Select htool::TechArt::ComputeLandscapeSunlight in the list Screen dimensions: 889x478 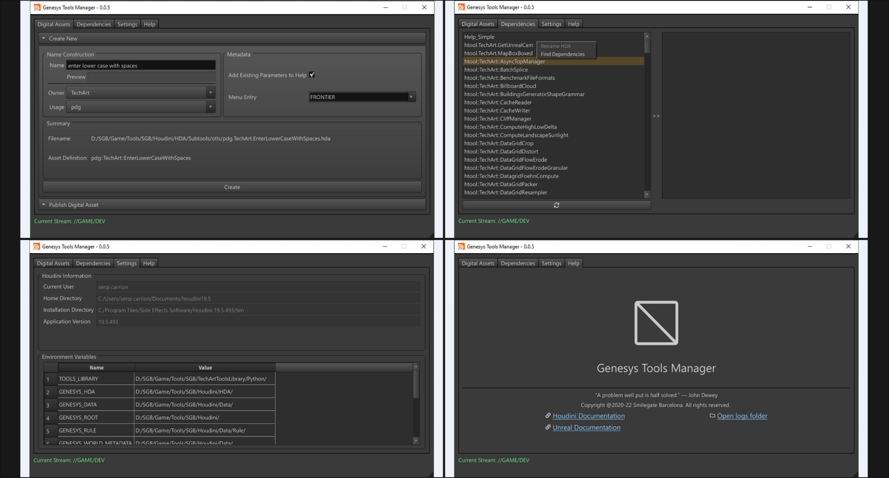pos(554,135)
